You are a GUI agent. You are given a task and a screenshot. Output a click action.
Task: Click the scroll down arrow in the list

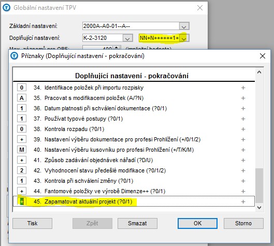tap(259, 208)
